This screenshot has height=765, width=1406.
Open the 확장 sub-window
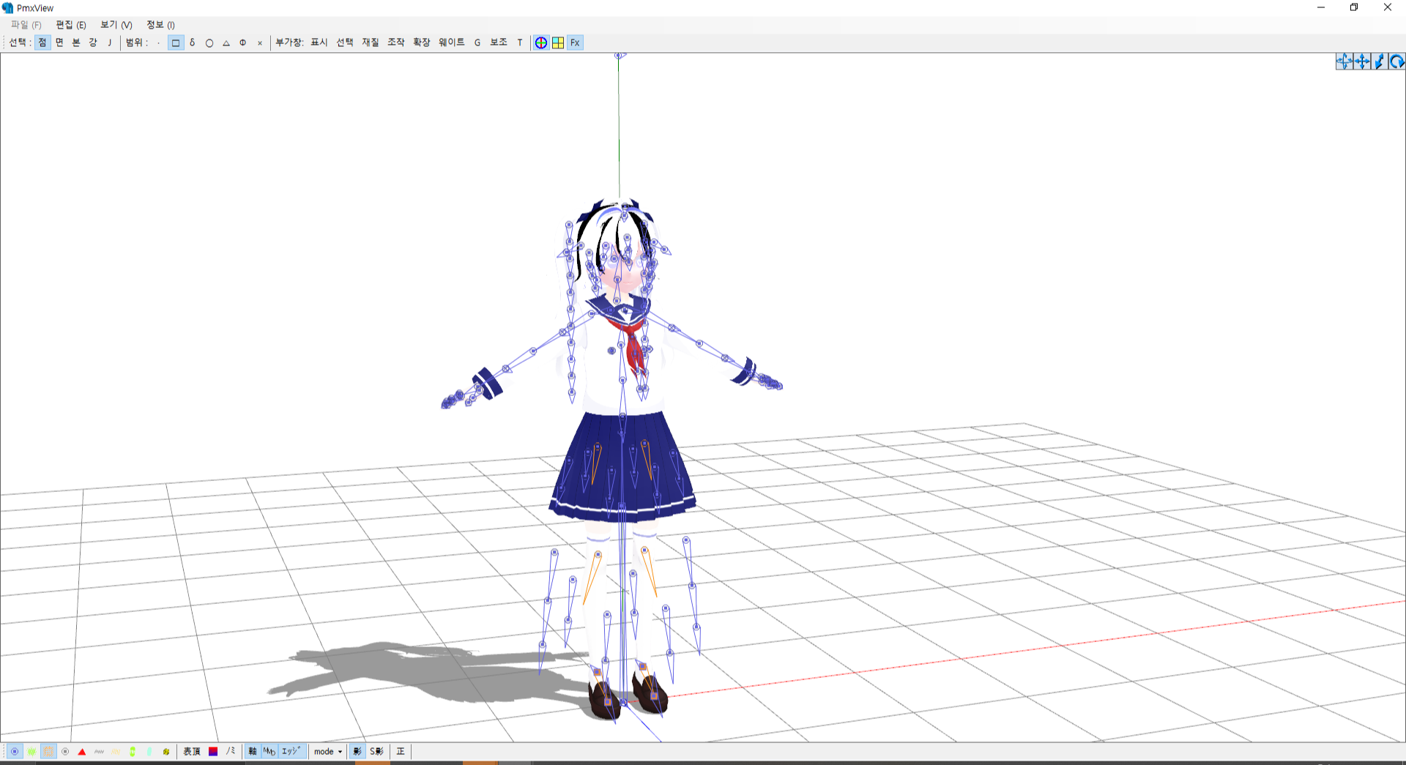tap(422, 42)
